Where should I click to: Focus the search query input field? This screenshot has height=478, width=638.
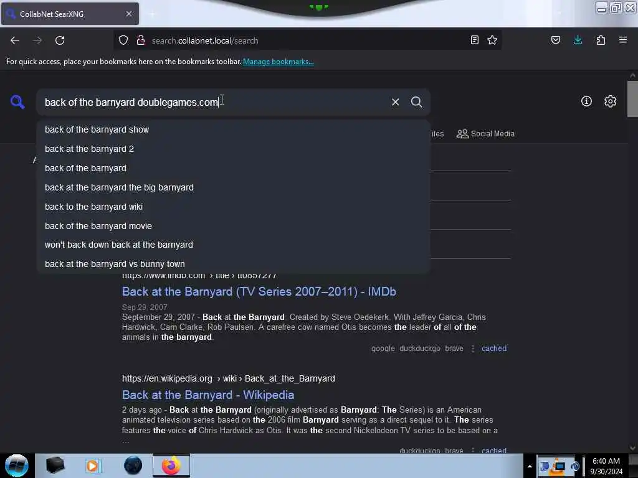pyautogui.click(x=214, y=102)
